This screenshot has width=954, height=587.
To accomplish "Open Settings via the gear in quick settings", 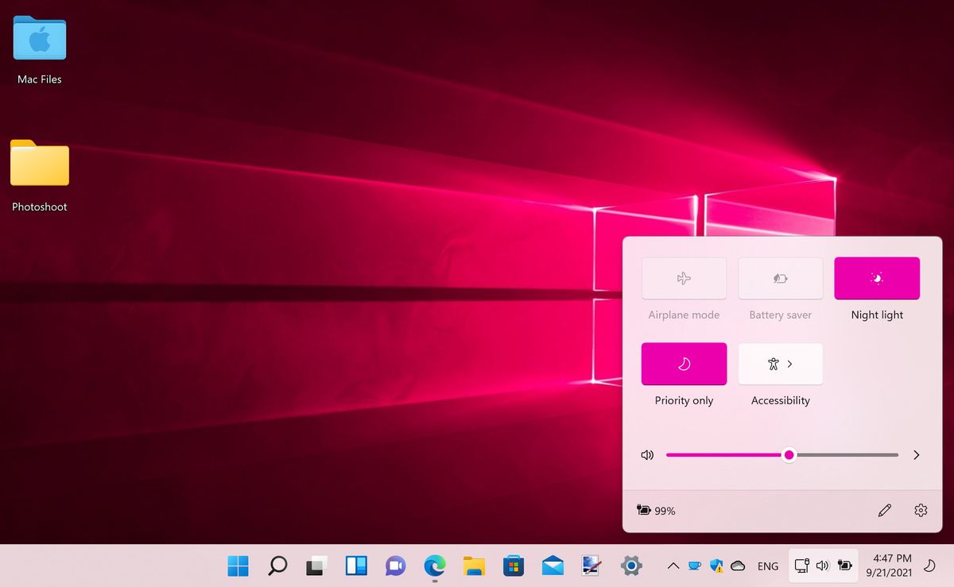I will click(920, 510).
